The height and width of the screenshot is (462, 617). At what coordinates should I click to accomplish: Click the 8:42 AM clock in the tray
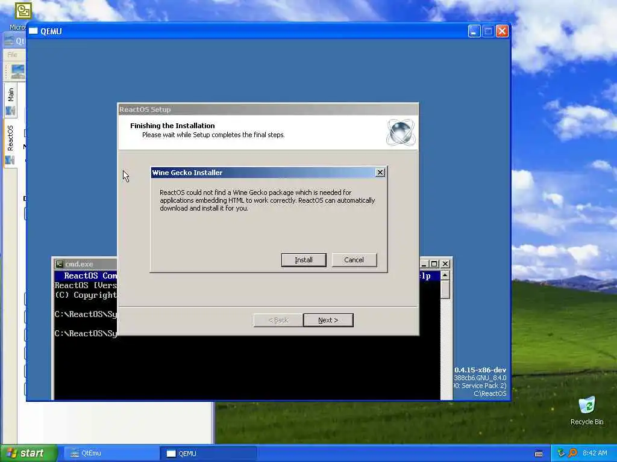click(595, 453)
